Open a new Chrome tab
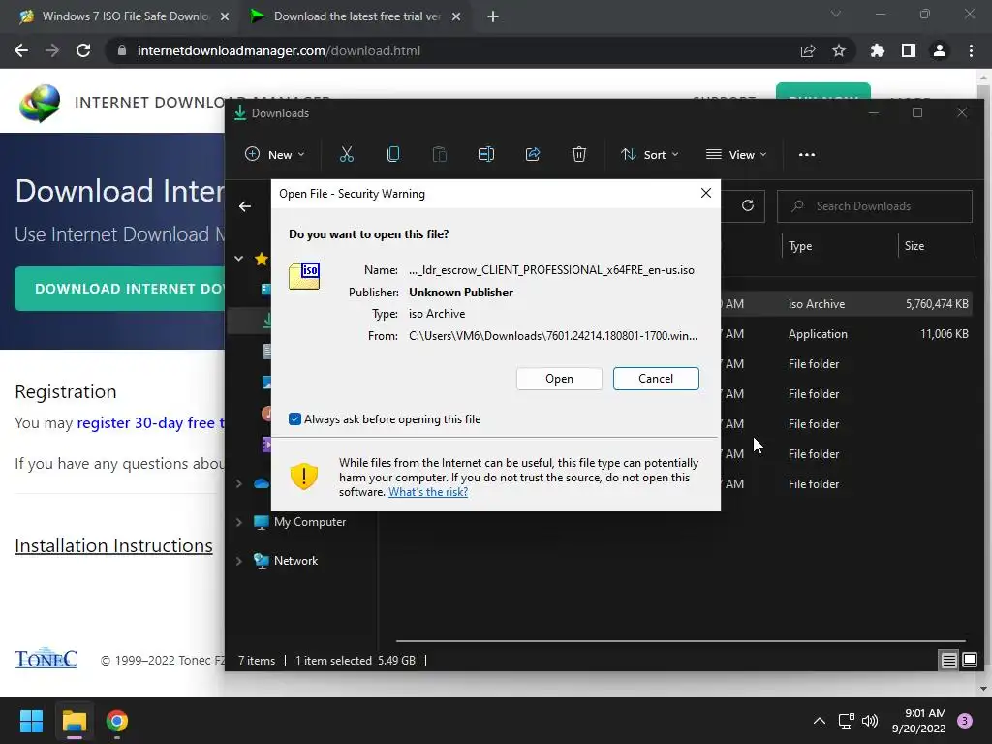 (493, 16)
